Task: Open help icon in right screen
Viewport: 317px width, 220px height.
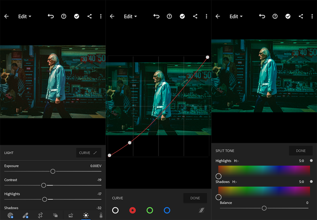Action: pyautogui.click(x=275, y=16)
